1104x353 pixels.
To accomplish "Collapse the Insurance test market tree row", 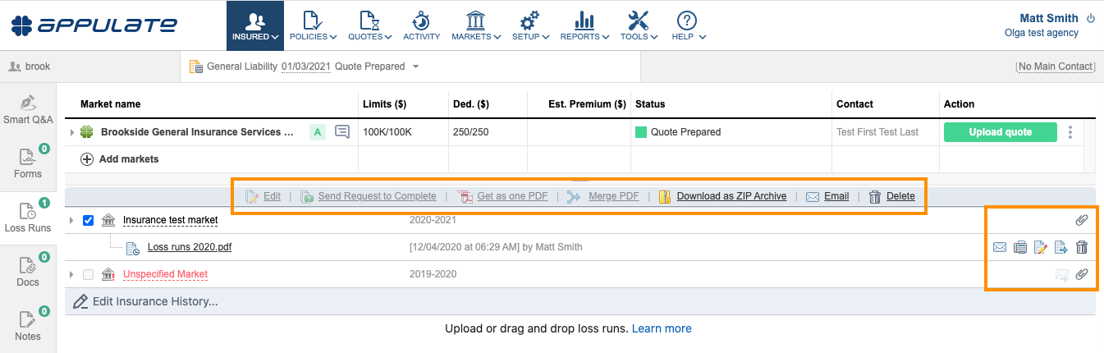I will click(71, 220).
